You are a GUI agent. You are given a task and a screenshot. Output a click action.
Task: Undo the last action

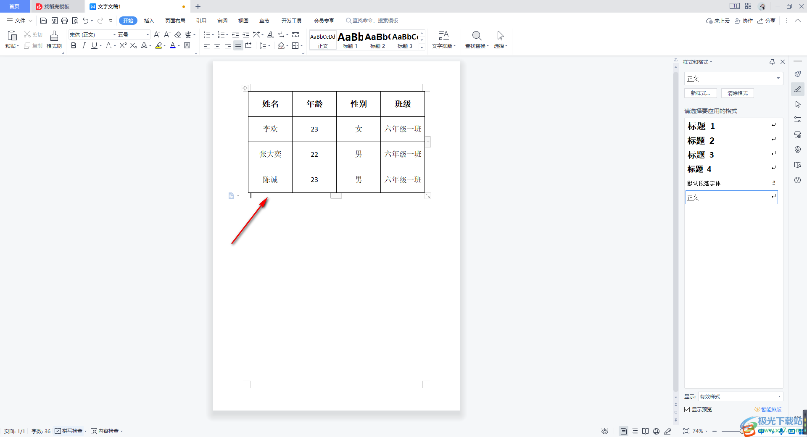point(86,21)
